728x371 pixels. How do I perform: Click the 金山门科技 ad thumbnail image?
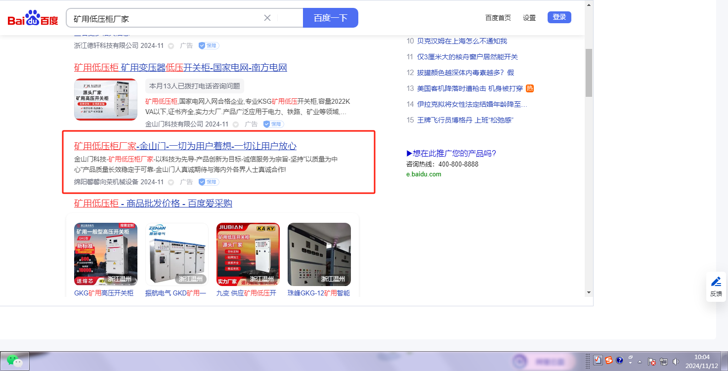tap(106, 100)
